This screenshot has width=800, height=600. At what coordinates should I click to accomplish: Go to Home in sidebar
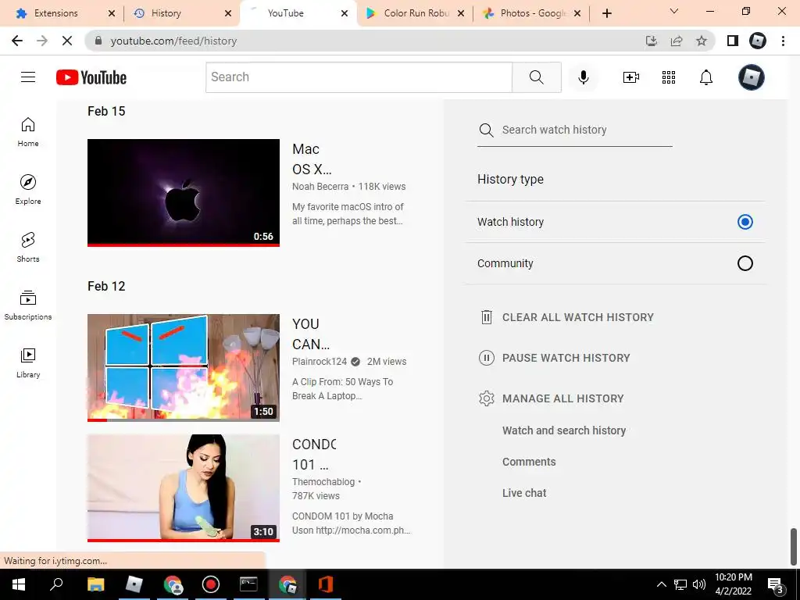tap(28, 132)
